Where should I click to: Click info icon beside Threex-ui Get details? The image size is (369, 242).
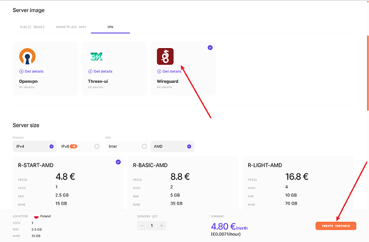point(90,71)
